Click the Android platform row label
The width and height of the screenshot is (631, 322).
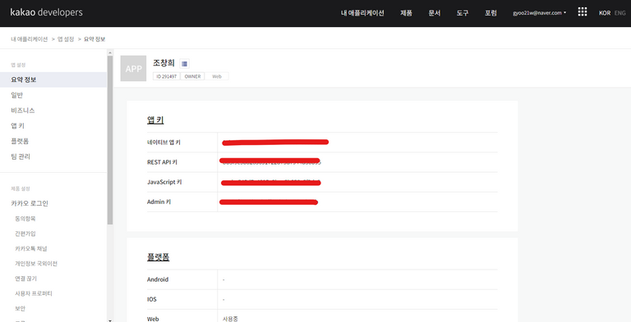[x=158, y=279]
